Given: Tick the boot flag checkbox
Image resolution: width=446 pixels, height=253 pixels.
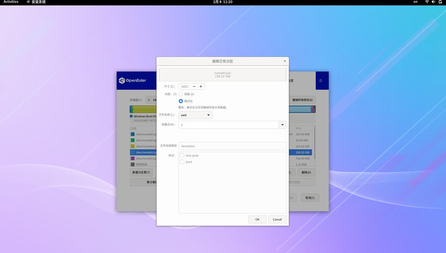Looking at the screenshot, I should [182, 162].
